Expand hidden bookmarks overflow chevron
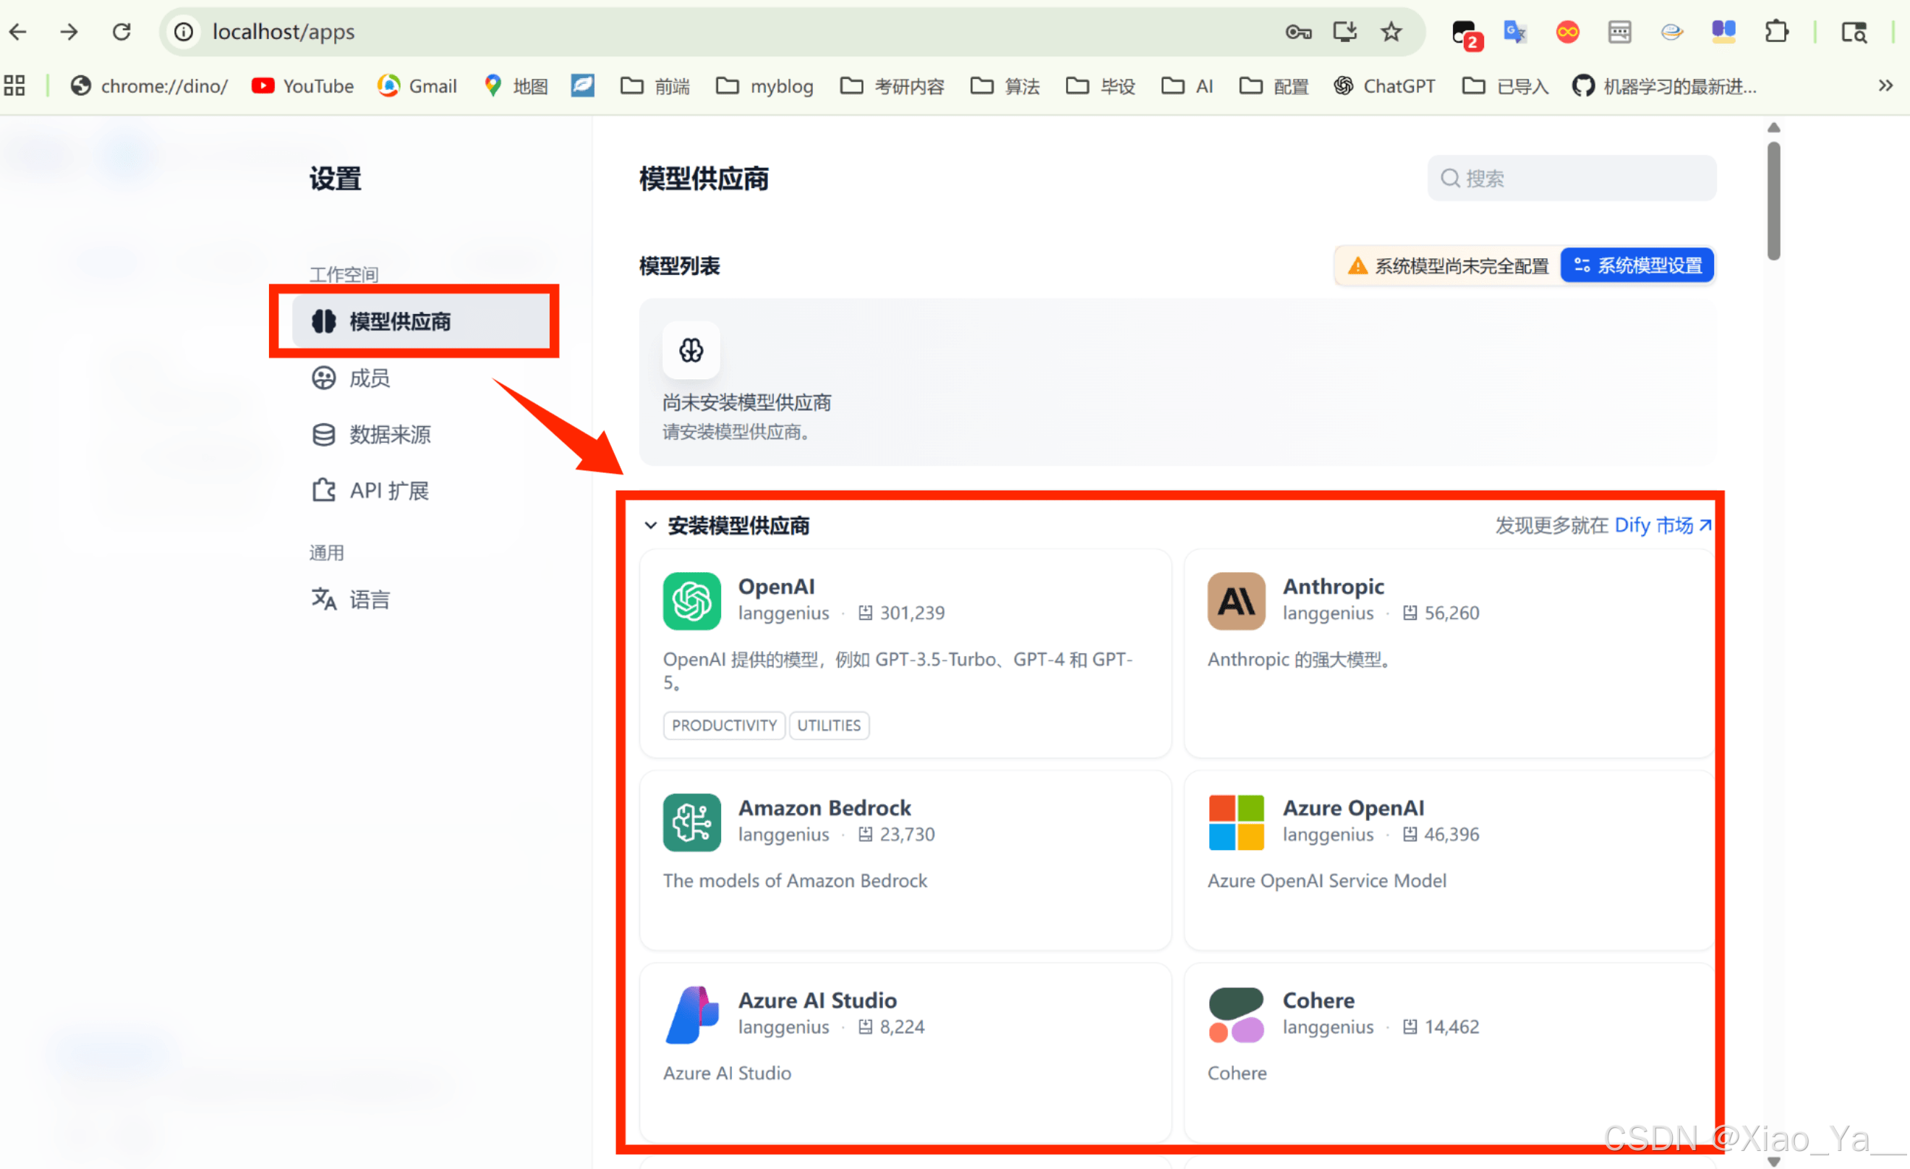Image resolution: width=1910 pixels, height=1169 pixels. (1885, 85)
